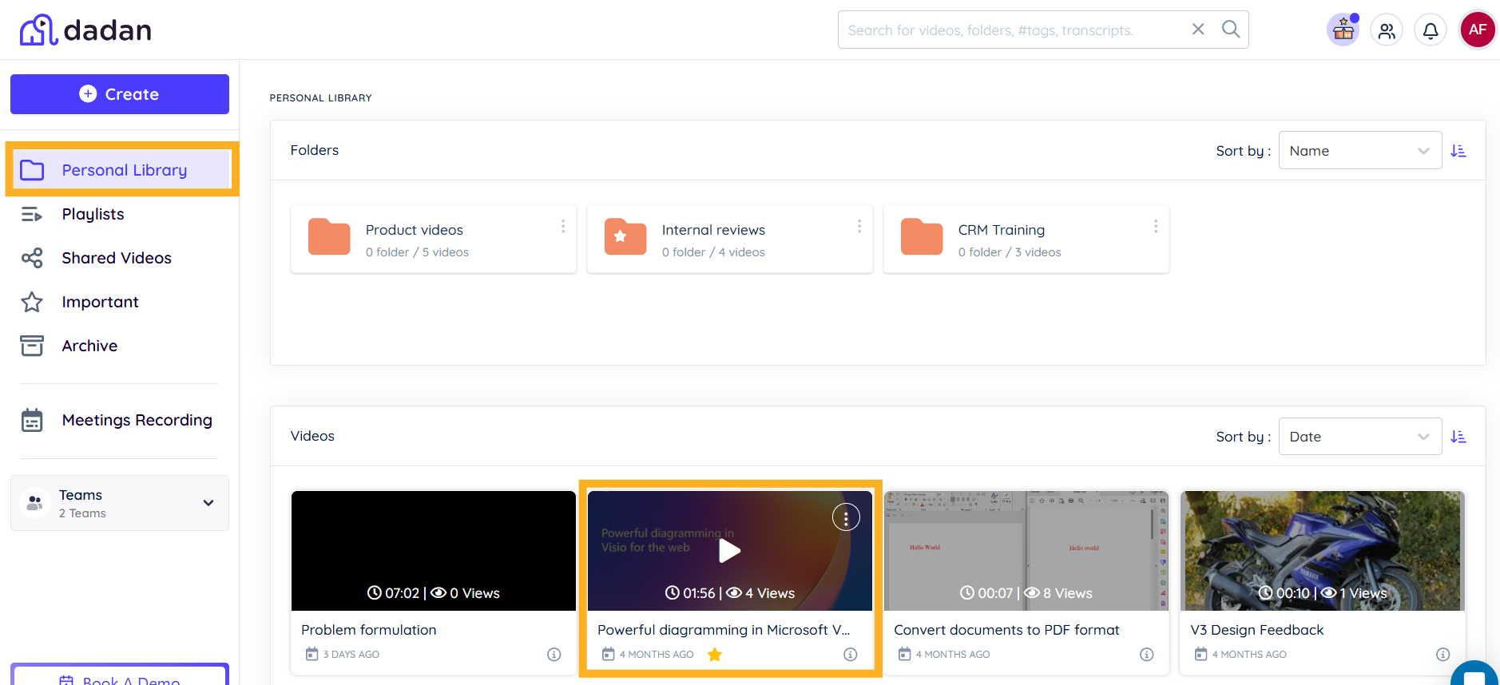Open Internal reviews folder options menu

pyautogui.click(x=859, y=227)
